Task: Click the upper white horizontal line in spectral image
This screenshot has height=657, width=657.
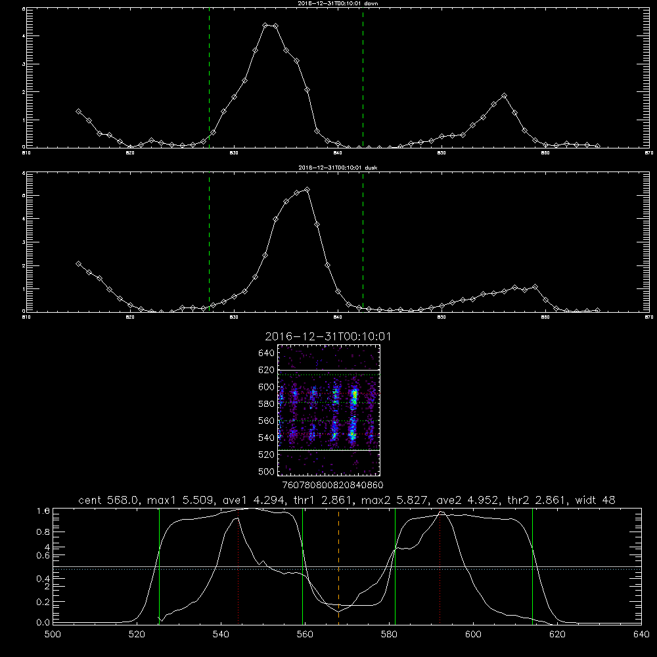Action: click(328, 370)
